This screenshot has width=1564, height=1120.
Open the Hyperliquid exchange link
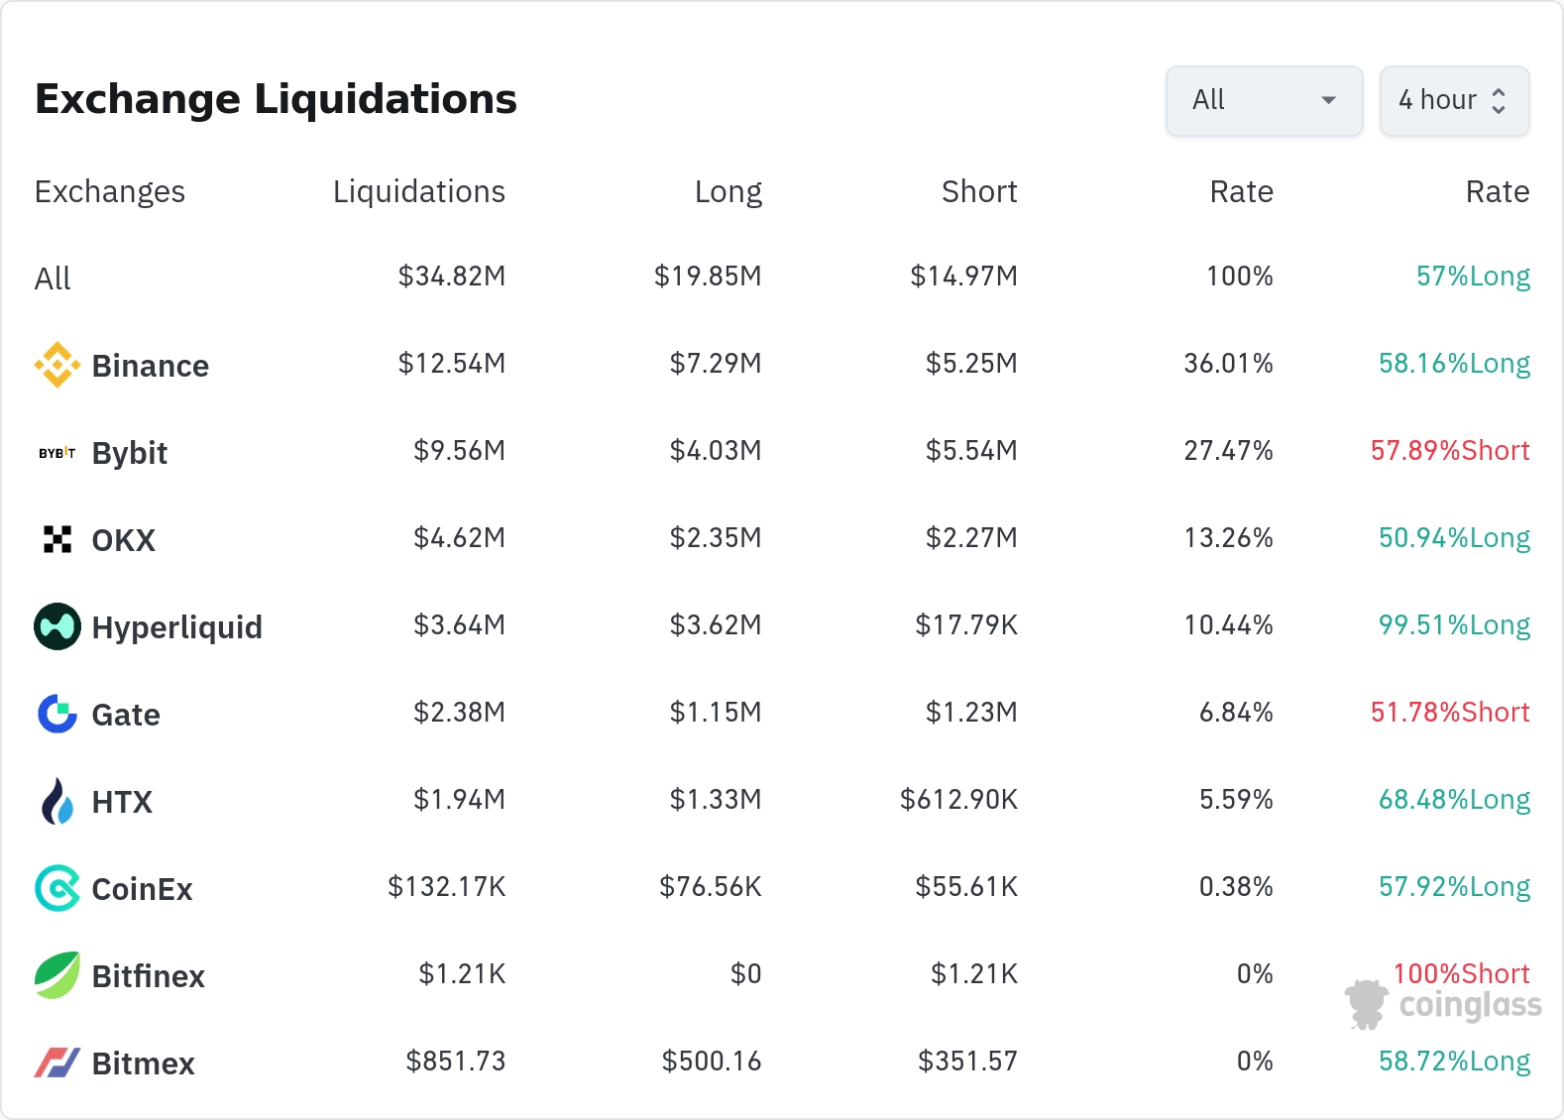point(176,627)
